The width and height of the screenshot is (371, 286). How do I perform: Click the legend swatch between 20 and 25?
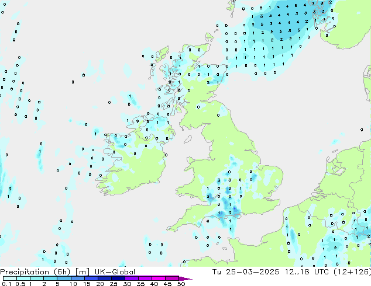(105, 278)
